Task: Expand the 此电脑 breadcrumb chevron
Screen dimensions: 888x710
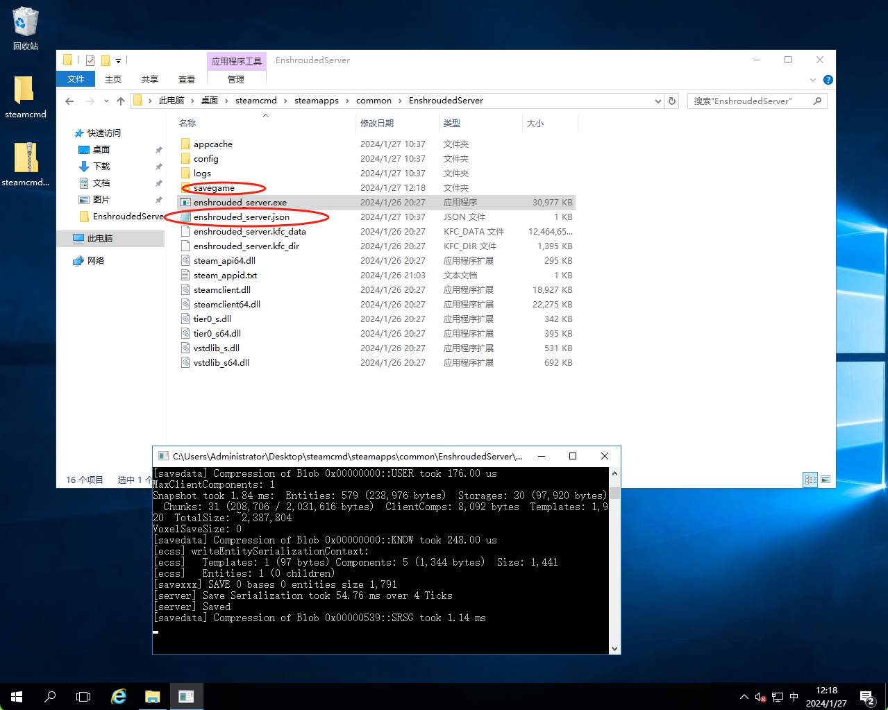Action: 192,101
